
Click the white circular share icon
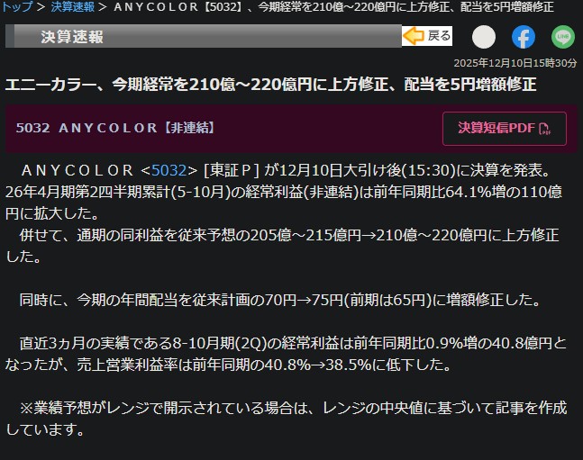(484, 37)
